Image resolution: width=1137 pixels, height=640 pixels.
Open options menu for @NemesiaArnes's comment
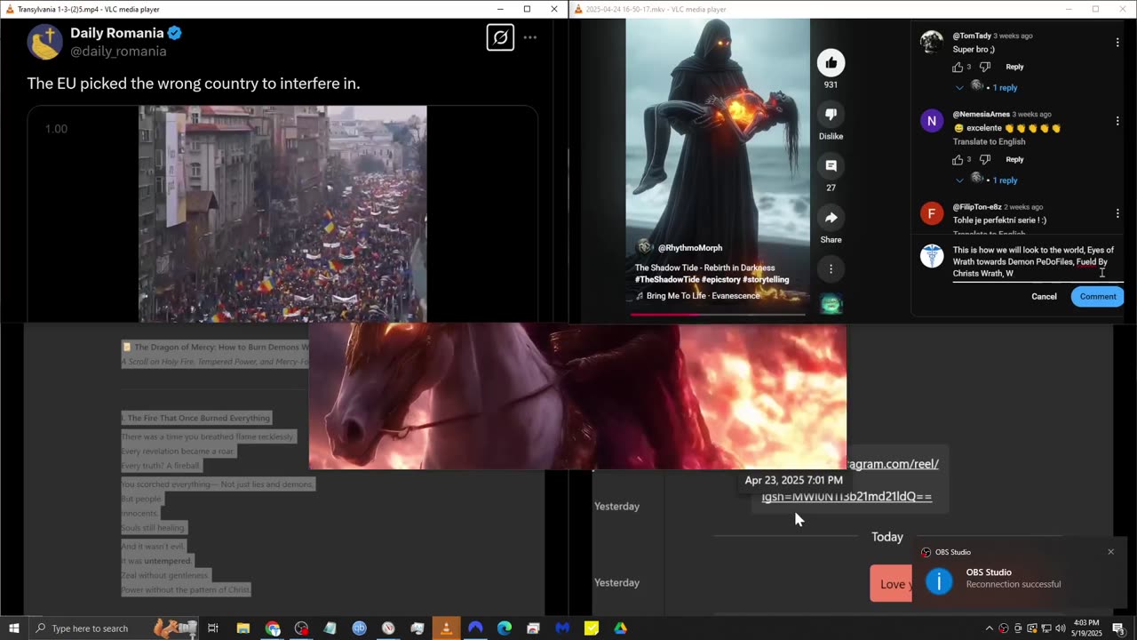coord(1117,121)
